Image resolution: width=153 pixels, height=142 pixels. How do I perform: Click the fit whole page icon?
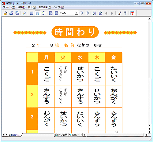[56, 13]
